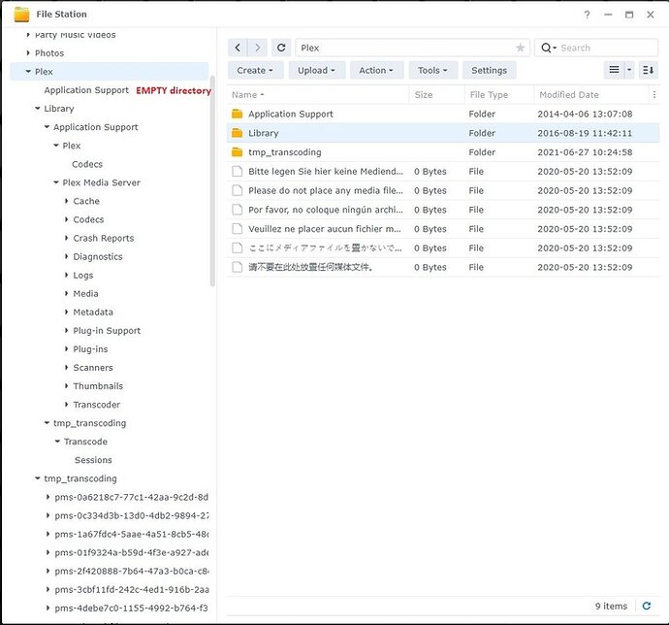Open view mode dropdown arrow
Image resolution: width=669 pixels, height=625 pixels.
tap(629, 70)
